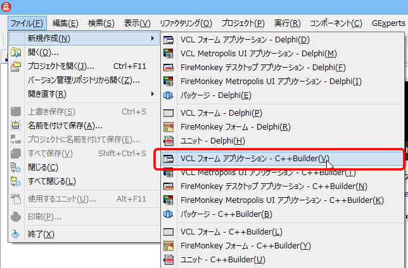The width and height of the screenshot is (408, 268).
Task: Select FireMonkey デスクトップ アプリケーション - Delphi(F)
Action: 283,68
